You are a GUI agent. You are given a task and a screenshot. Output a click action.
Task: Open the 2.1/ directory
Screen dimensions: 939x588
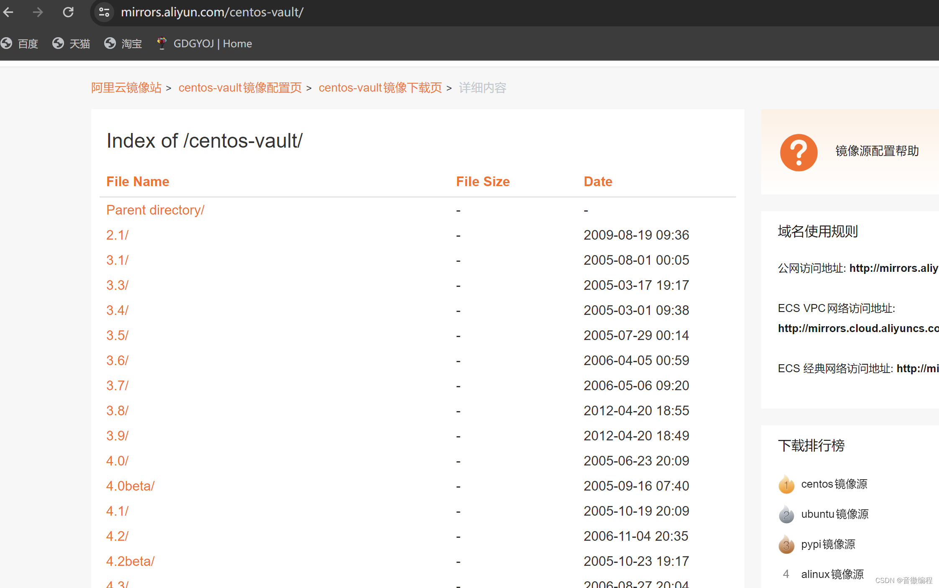click(x=117, y=235)
